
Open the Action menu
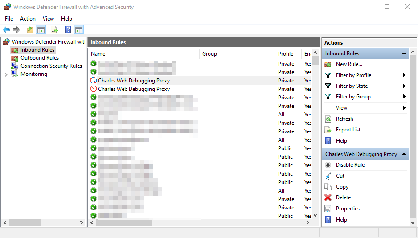point(28,19)
